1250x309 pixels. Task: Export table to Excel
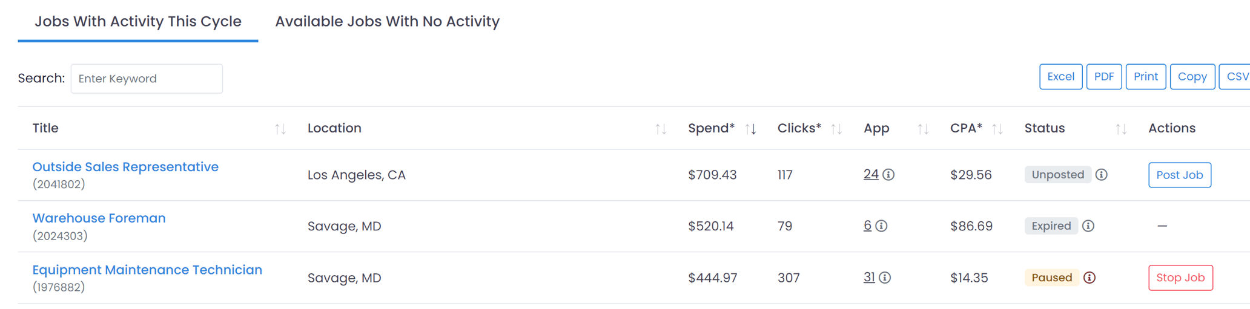click(x=1060, y=77)
